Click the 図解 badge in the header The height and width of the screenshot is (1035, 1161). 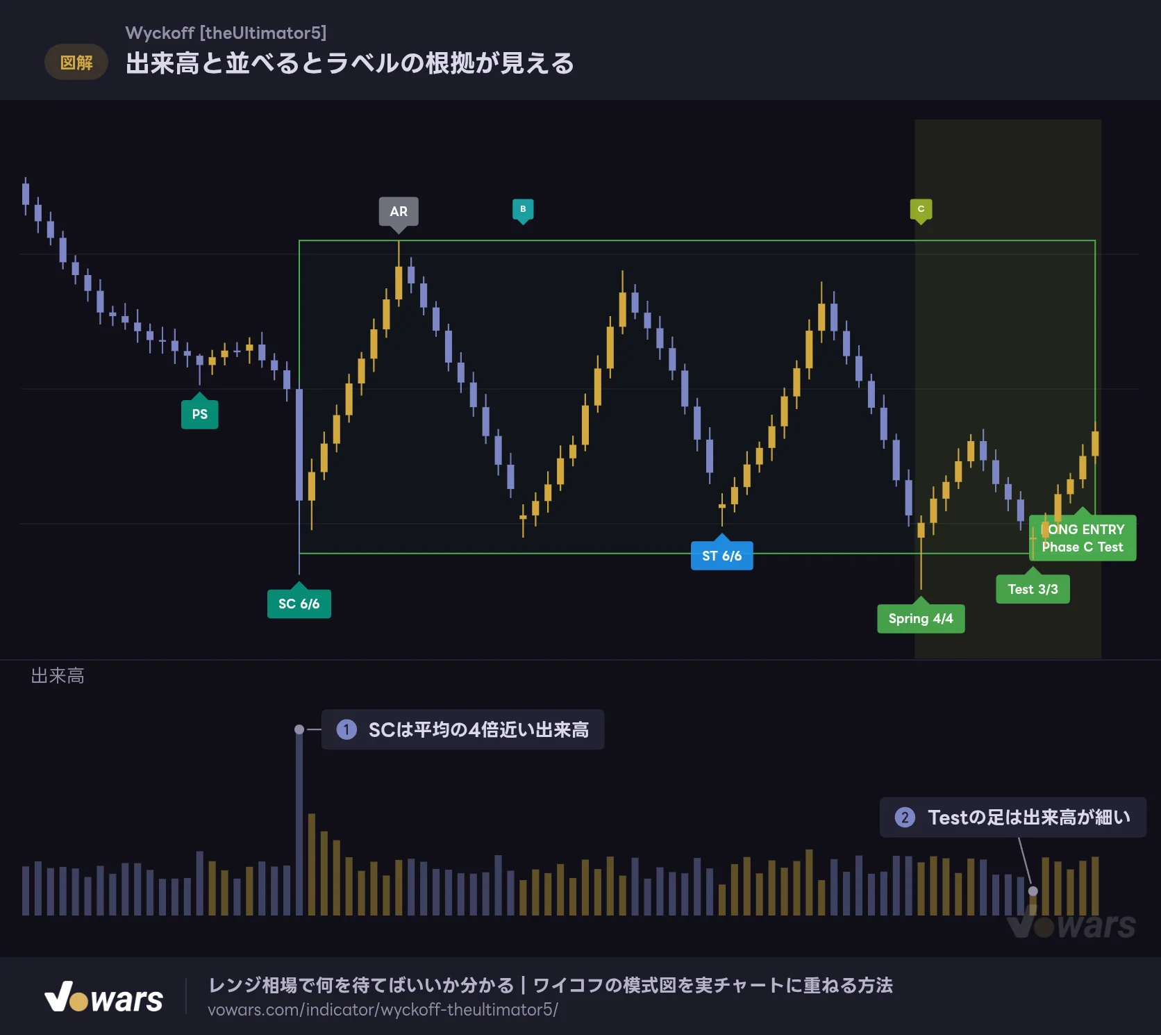pyautogui.click(x=76, y=63)
